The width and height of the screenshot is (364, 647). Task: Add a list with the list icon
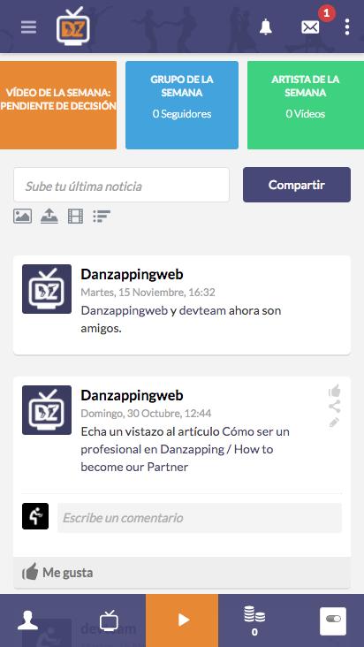click(102, 216)
